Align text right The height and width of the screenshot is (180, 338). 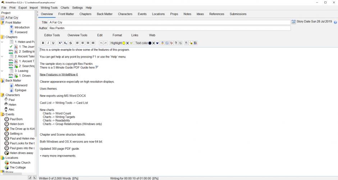(x=88, y=43)
